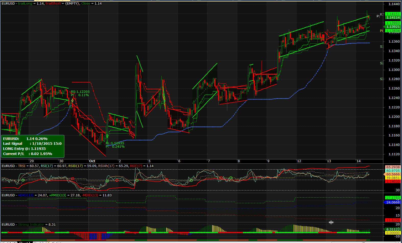
Task: Click the green circle marker near Oct in RSI pane
Action: point(107,181)
